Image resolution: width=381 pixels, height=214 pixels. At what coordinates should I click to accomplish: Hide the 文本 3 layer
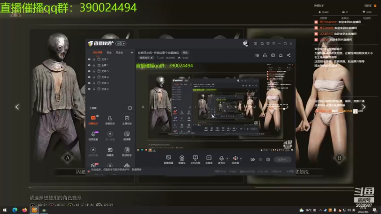click(89, 83)
